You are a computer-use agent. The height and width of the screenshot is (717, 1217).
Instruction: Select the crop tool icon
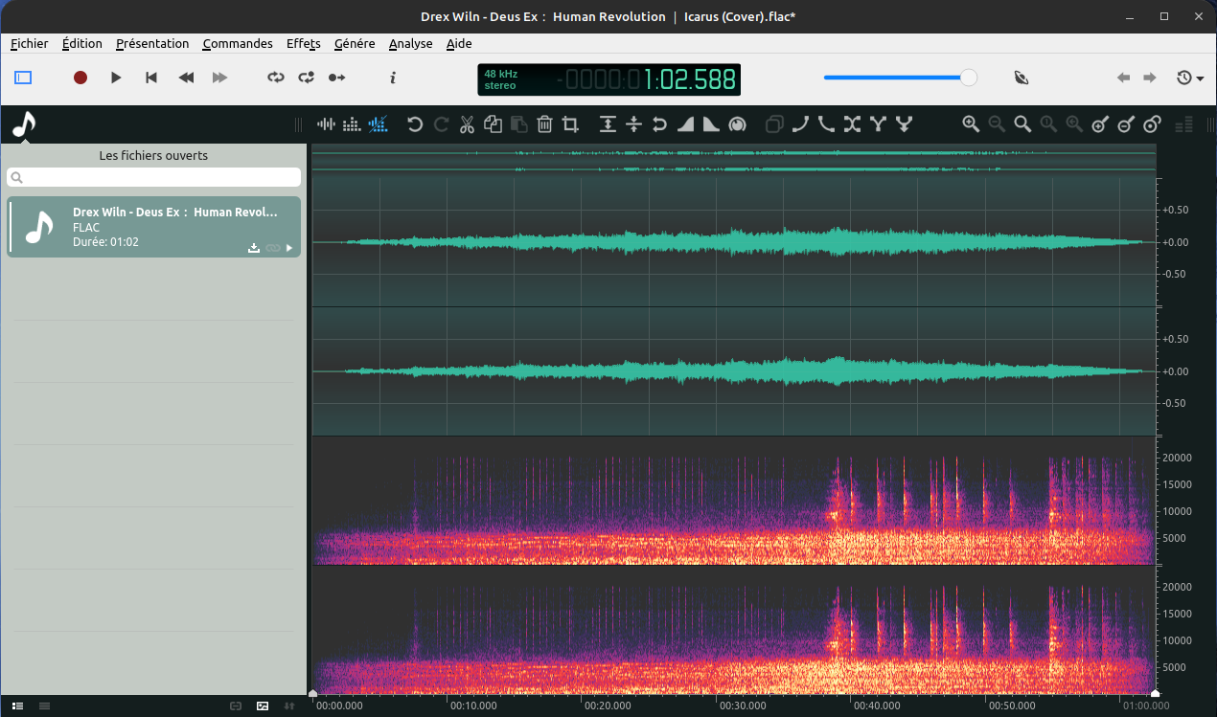[571, 123]
